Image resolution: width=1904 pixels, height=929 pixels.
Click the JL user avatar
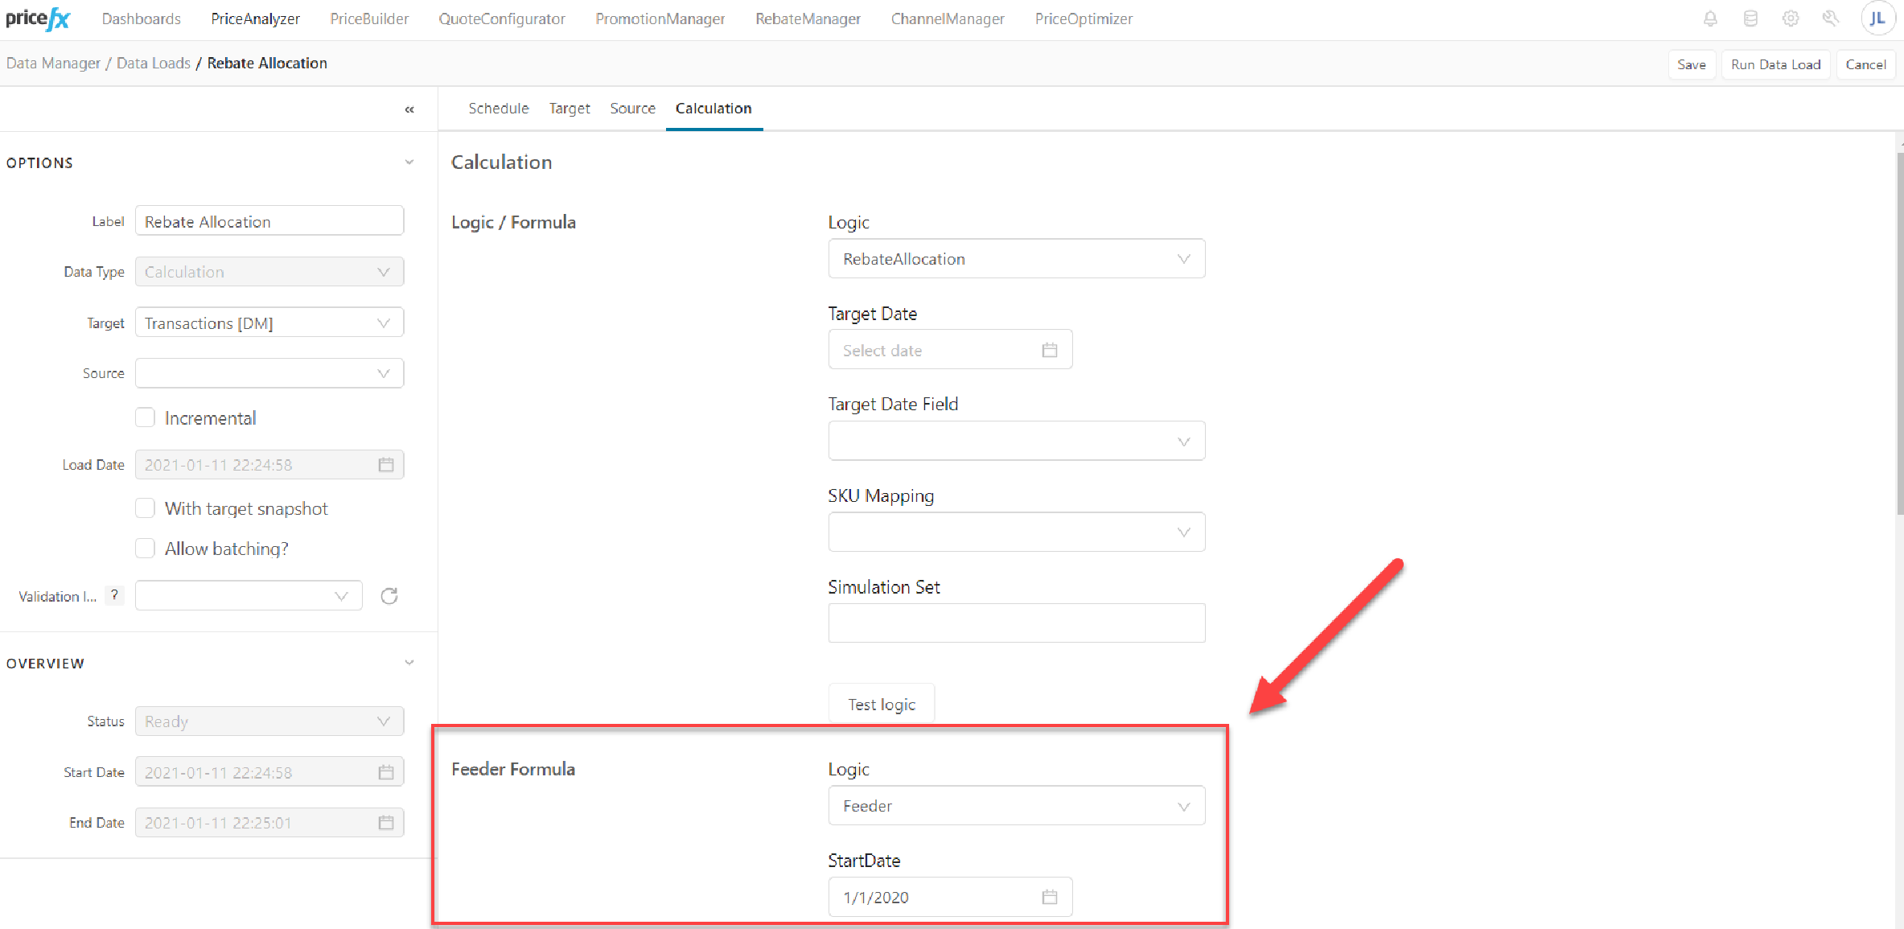[x=1877, y=18]
